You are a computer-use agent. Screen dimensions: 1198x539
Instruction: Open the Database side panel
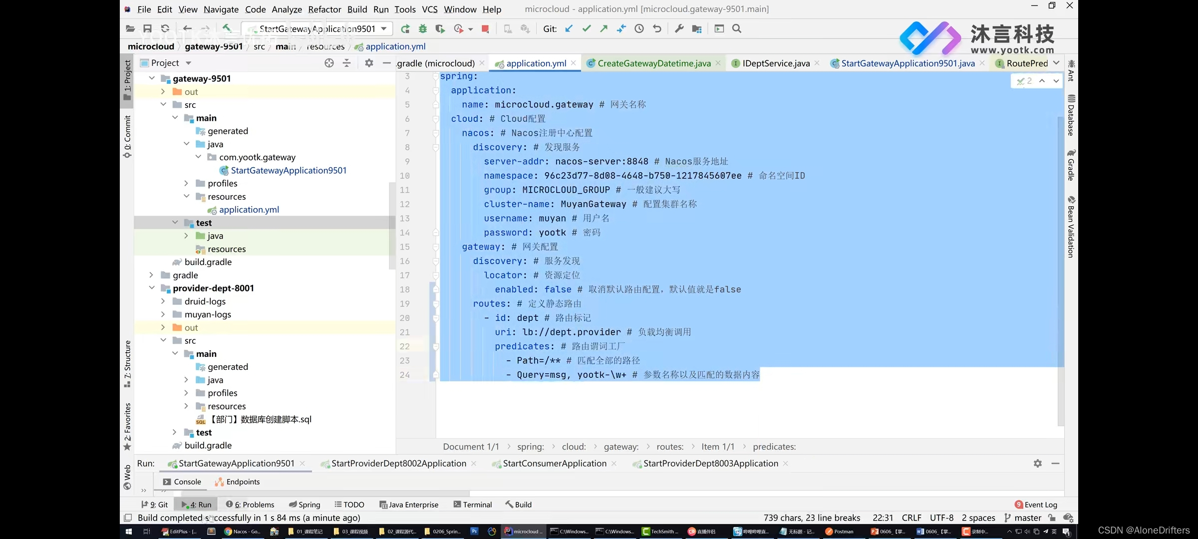(x=1071, y=115)
